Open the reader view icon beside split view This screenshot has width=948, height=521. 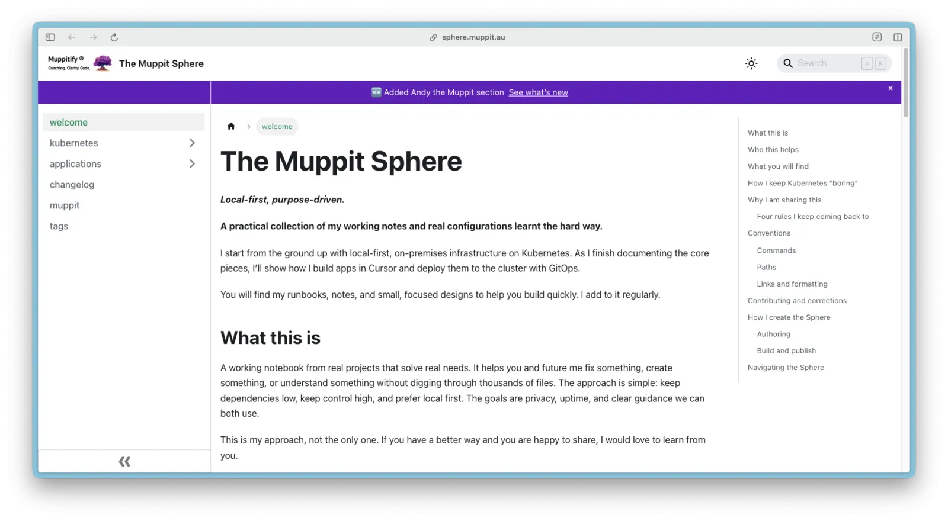[877, 37]
